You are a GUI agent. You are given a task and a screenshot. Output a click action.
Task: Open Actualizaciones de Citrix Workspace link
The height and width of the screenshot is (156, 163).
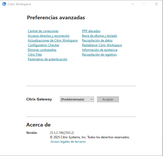pyautogui.click(x=53, y=40)
